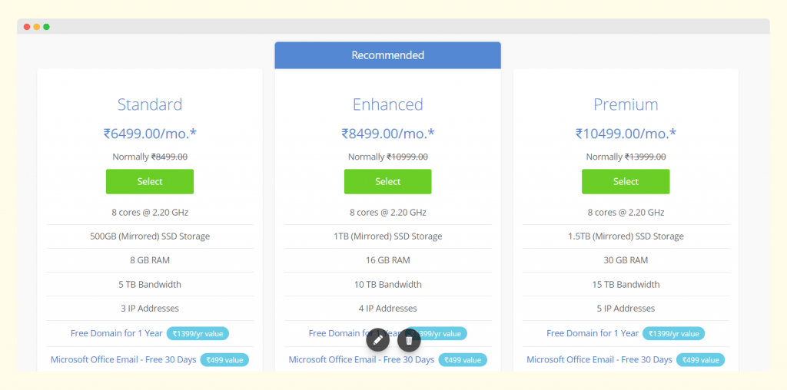The width and height of the screenshot is (787, 390).
Task: Open Premium plan's Free Domain link
Action: (x=593, y=333)
